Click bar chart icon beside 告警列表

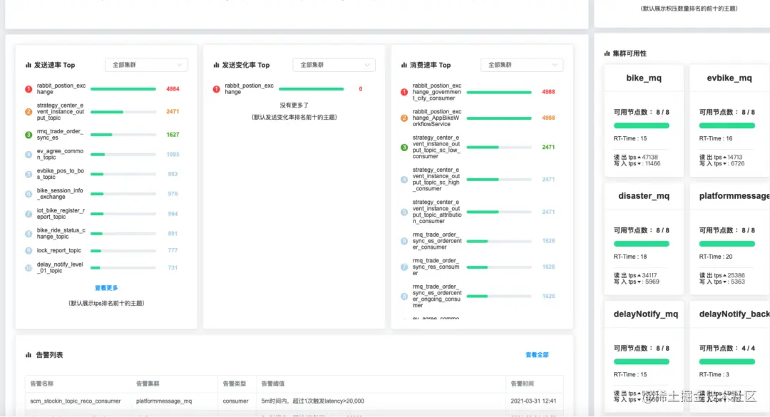point(29,354)
